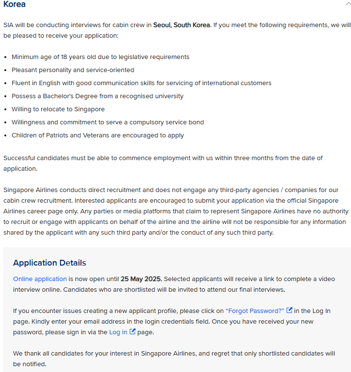This screenshot has height=372, width=351.
Task: Open the Log in link
Action: (118, 332)
